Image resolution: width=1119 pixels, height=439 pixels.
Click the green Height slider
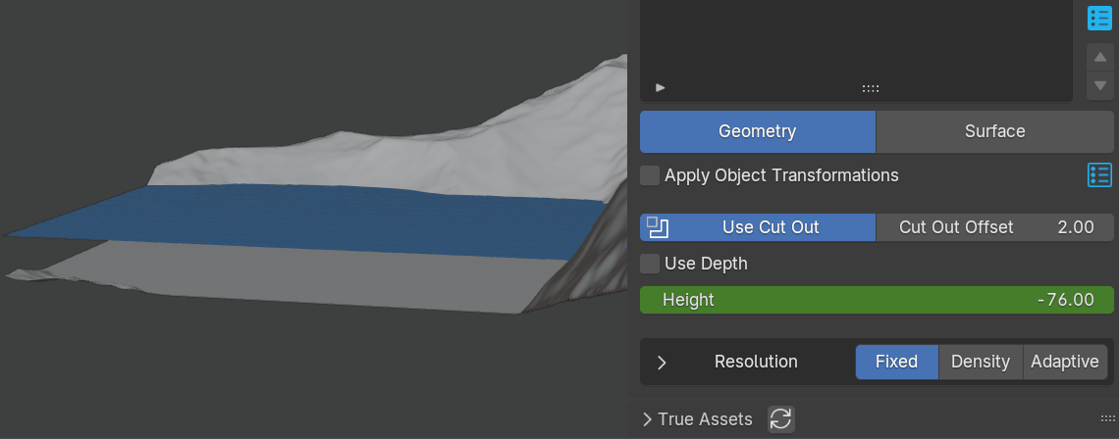point(877,300)
